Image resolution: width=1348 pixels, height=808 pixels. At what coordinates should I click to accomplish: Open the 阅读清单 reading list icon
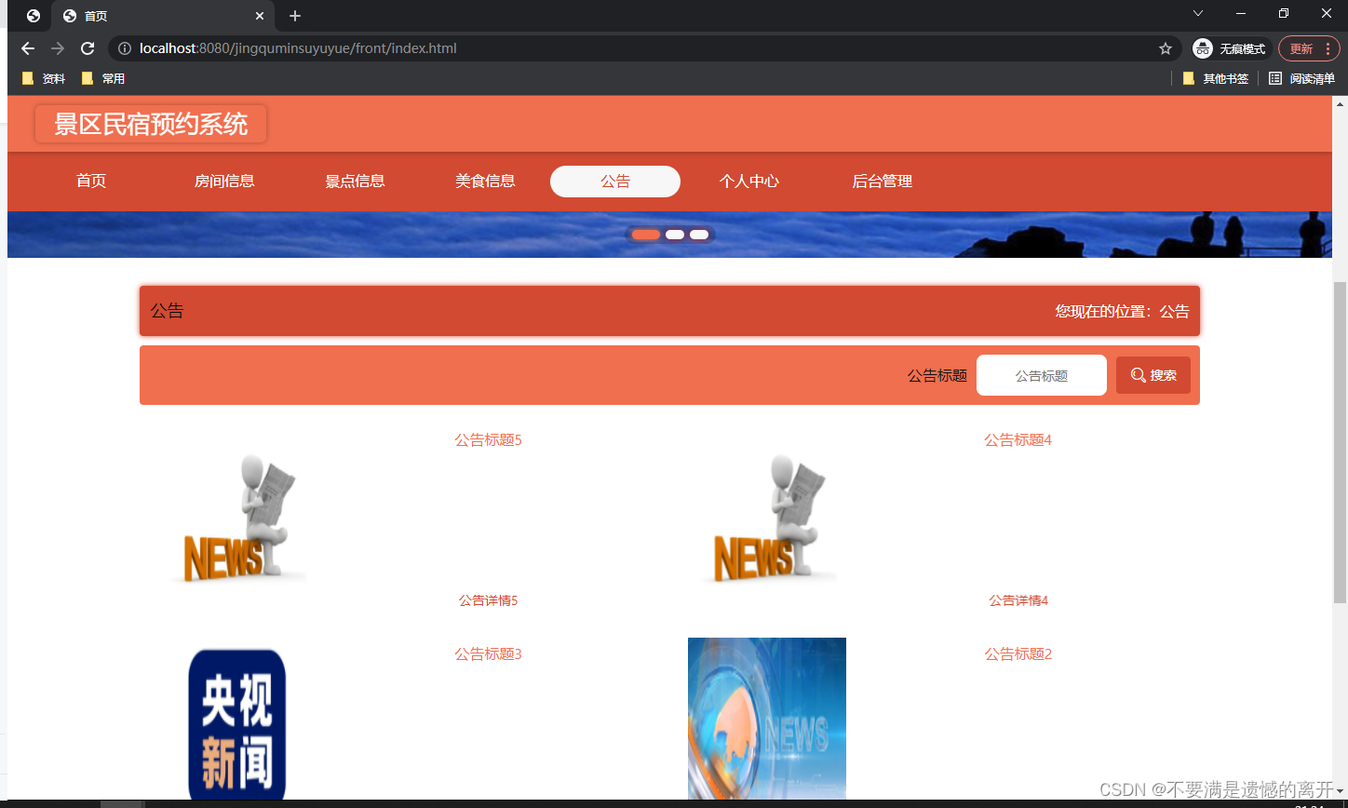(1275, 78)
